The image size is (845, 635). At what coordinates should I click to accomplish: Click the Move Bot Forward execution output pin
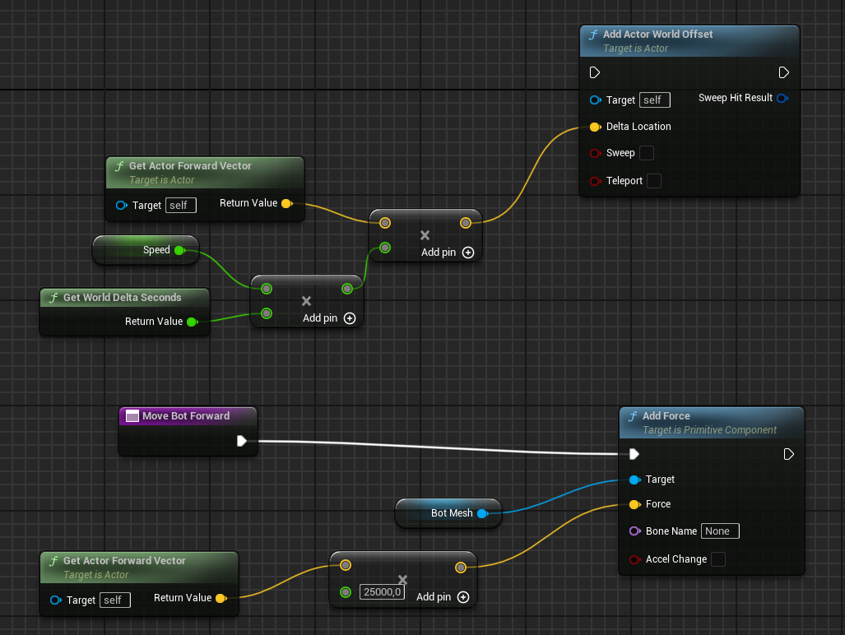point(242,441)
